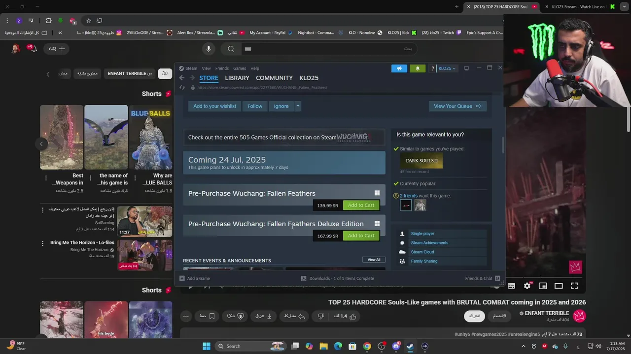Select the ENFANT TERRIBLE filter chip

pyautogui.click(x=130, y=74)
